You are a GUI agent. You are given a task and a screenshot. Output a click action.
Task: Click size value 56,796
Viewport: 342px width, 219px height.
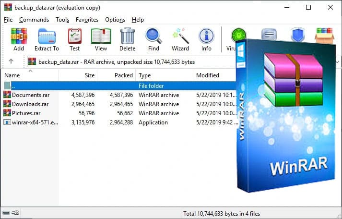[x=87, y=113]
